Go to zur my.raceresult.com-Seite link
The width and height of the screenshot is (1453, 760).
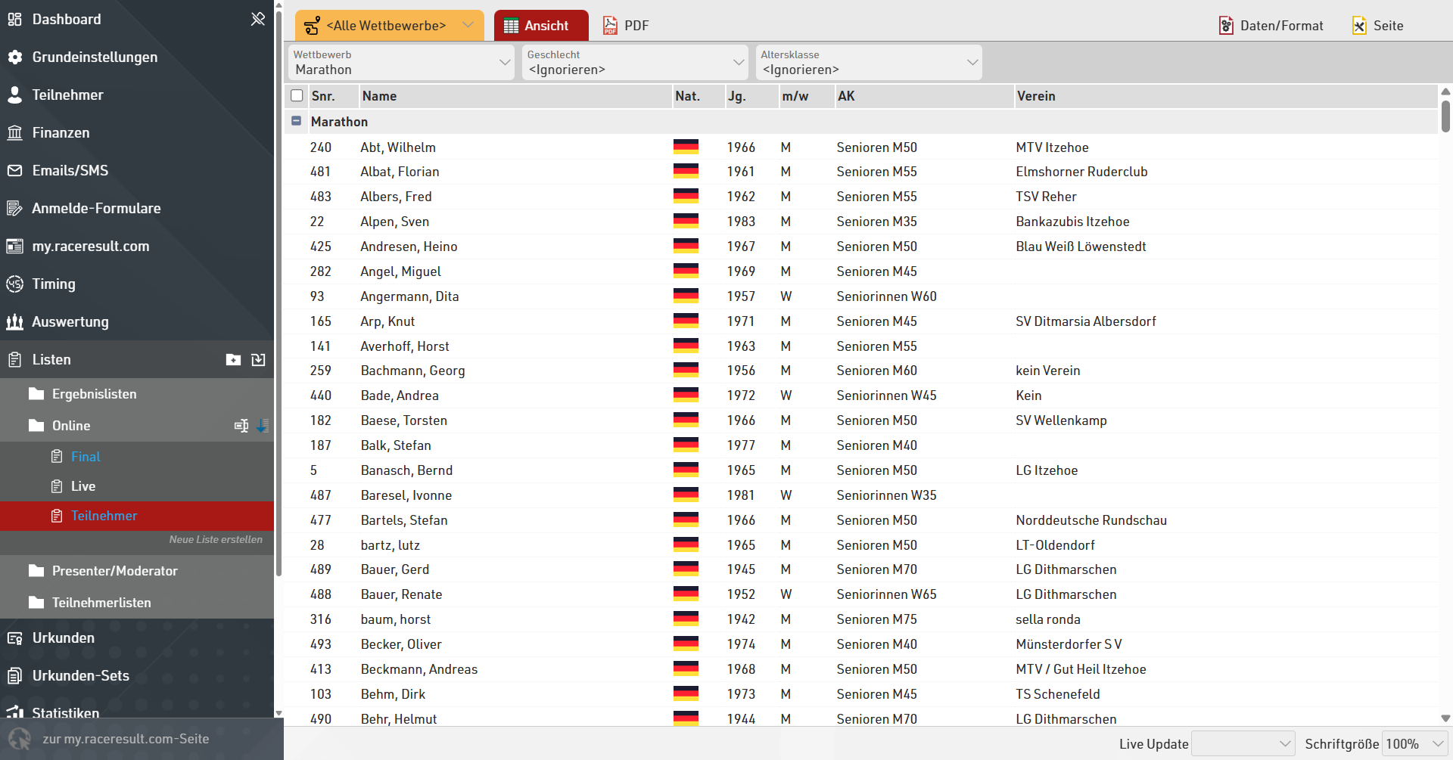tap(126, 739)
